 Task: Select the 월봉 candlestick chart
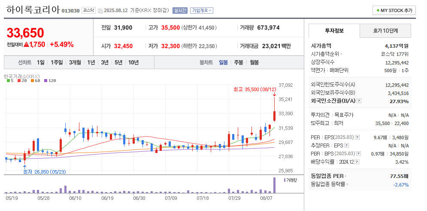click(x=254, y=62)
